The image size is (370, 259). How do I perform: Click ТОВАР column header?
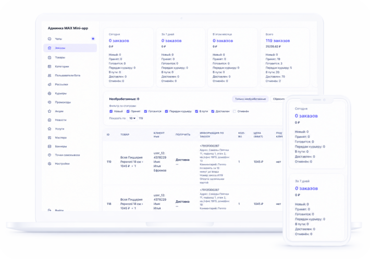pyautogui.click(x=125, y=135)
